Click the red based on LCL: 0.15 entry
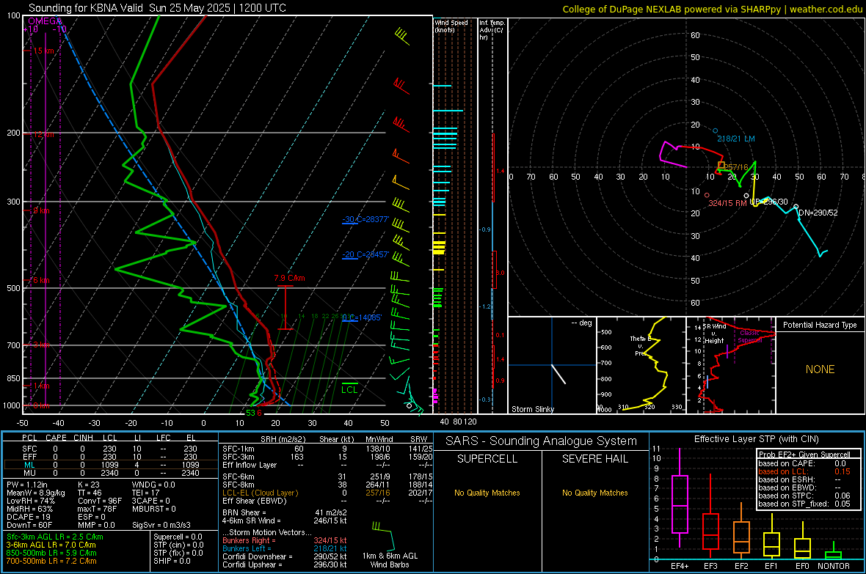This screenshot has width=866, height=574. 804,472
